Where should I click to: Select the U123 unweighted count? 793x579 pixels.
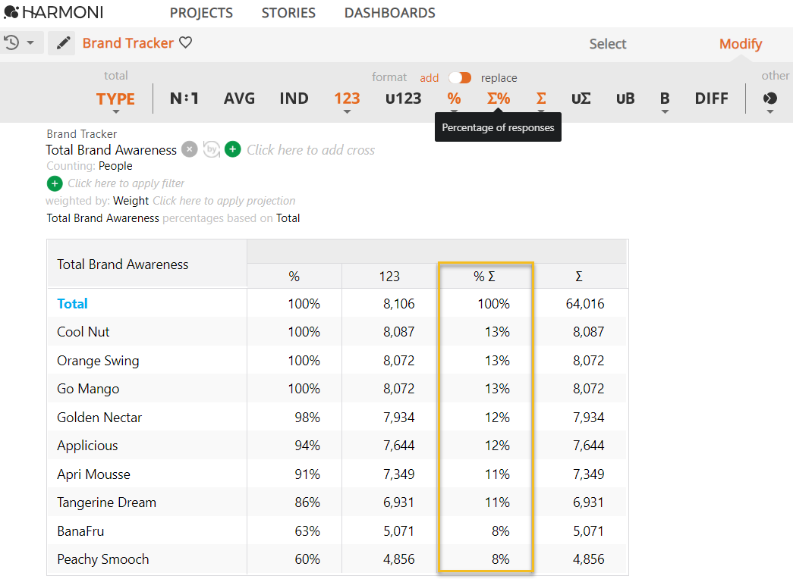pyautogui.click(x=403, y=99)
